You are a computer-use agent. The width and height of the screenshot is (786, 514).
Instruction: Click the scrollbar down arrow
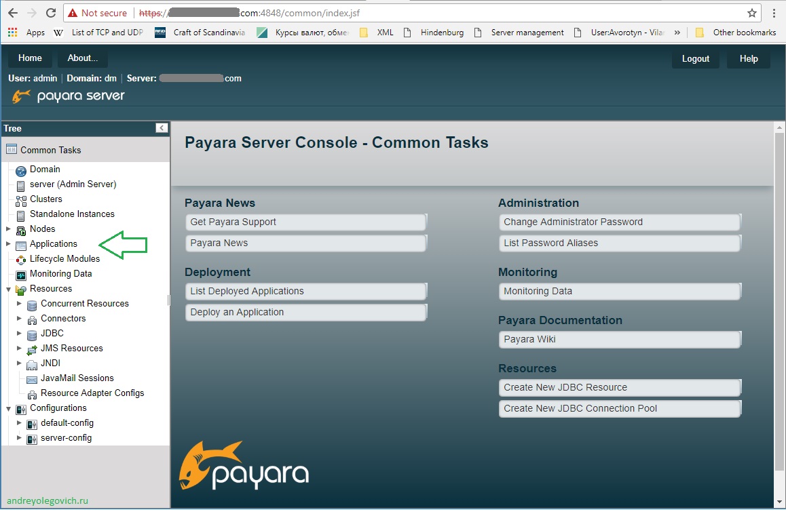(779, 502)
